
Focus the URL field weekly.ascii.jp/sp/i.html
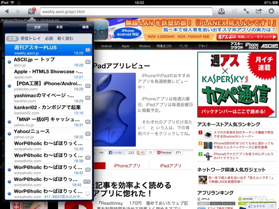126,12
